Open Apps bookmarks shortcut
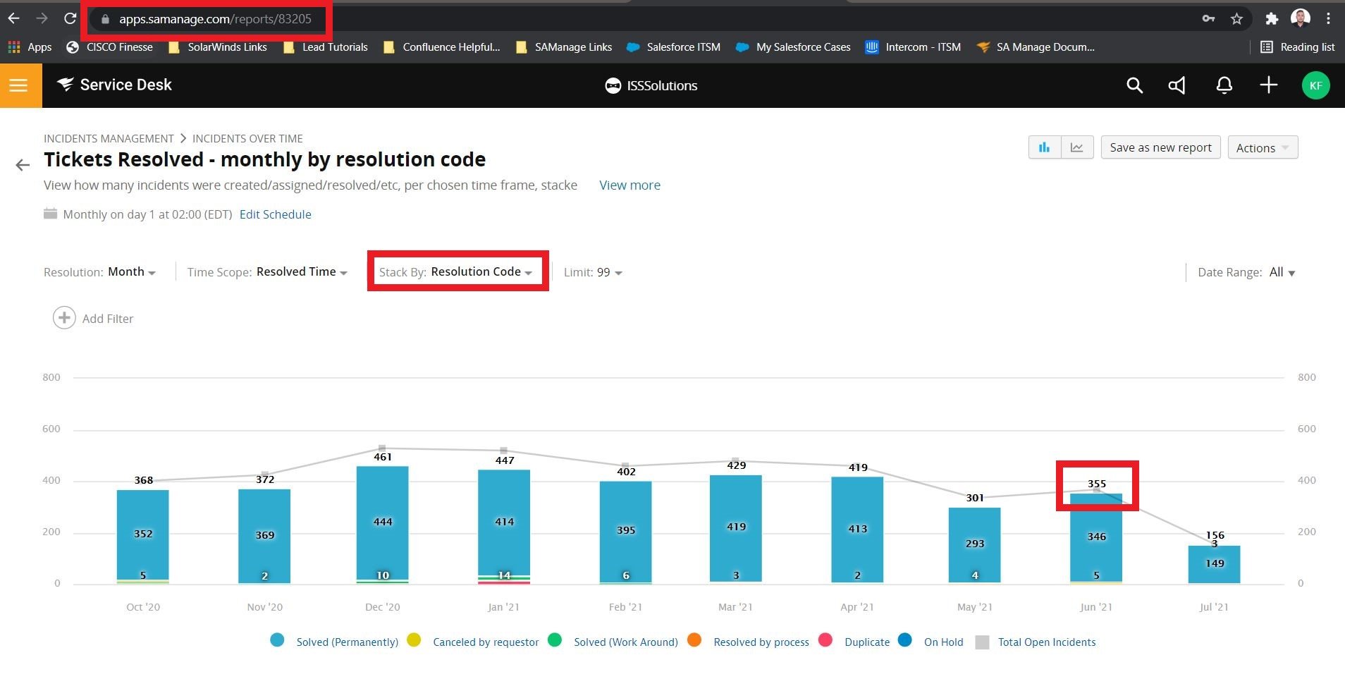 point(30,47)
